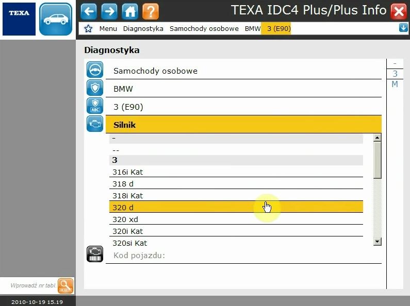Choose the 320 d engine entry
Image resolution: width=410 pixels, height=306 pixels.
point(236,207)
